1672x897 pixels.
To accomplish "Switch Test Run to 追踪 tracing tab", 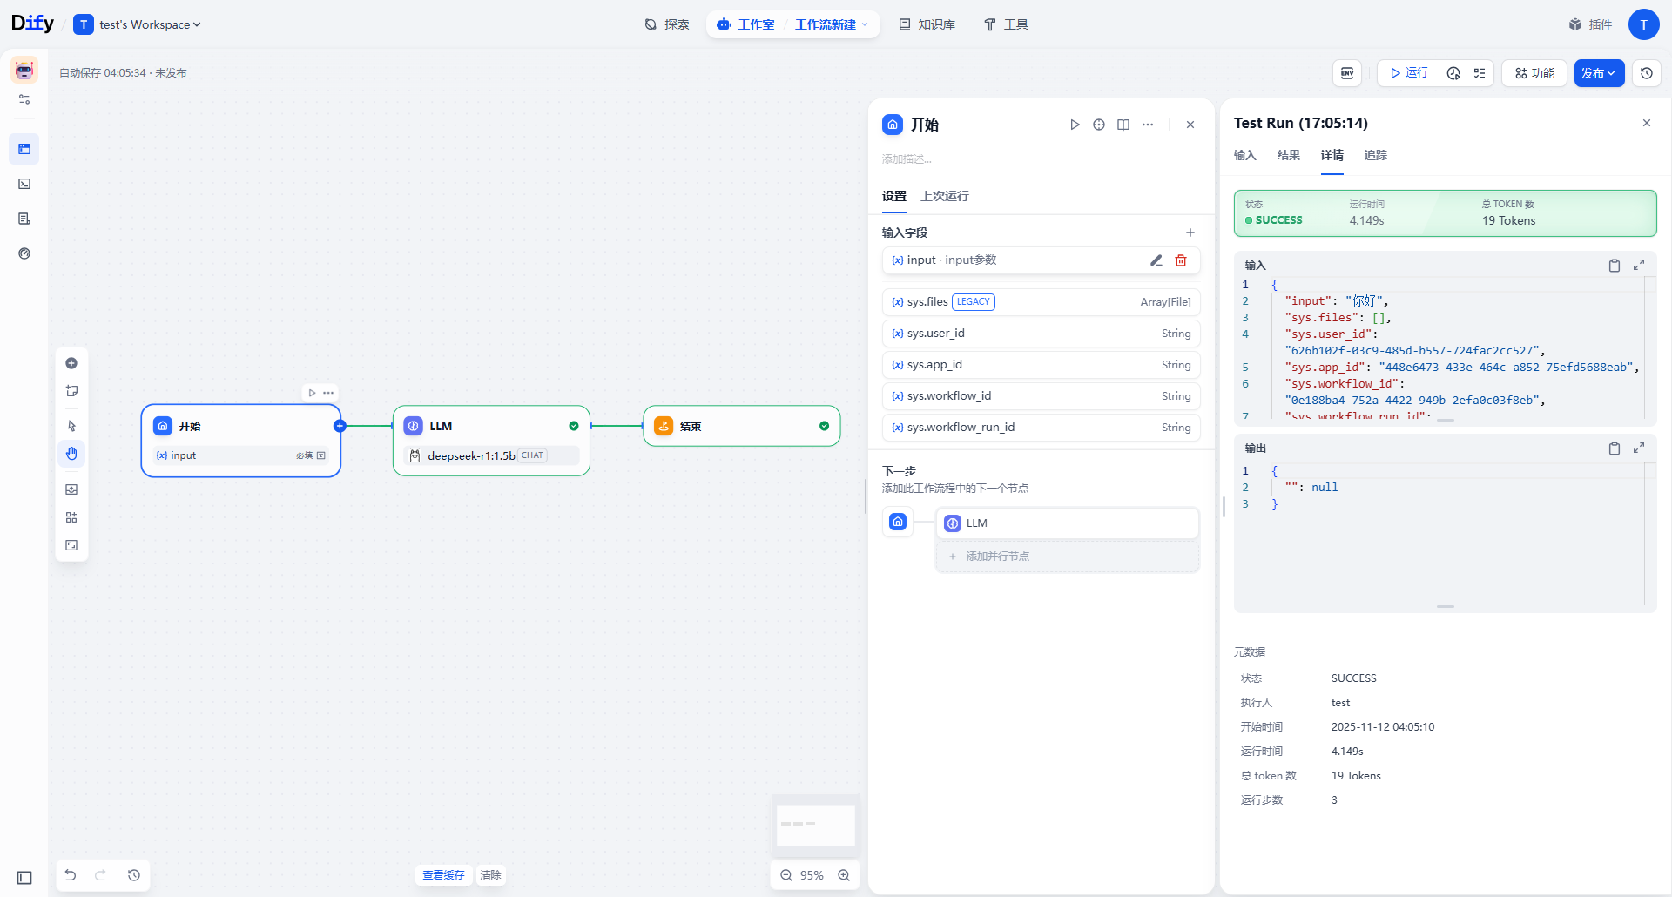I will click(x=1376, y=155).
